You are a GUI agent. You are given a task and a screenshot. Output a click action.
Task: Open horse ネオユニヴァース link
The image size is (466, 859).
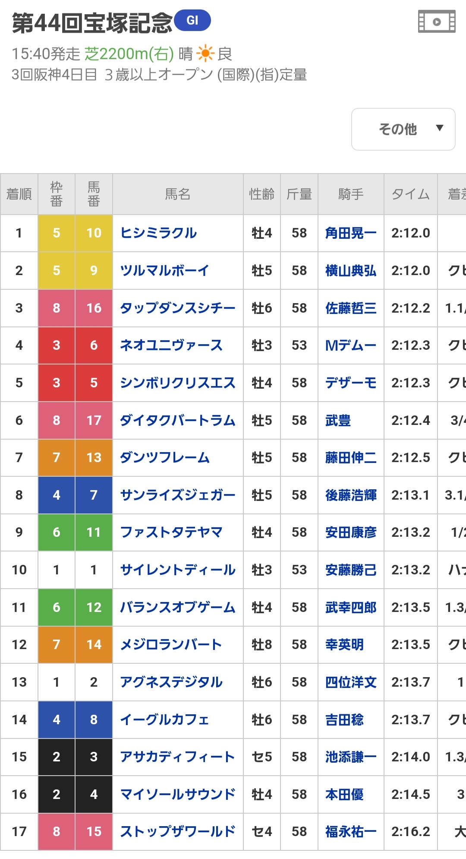[x=171, y=346]
